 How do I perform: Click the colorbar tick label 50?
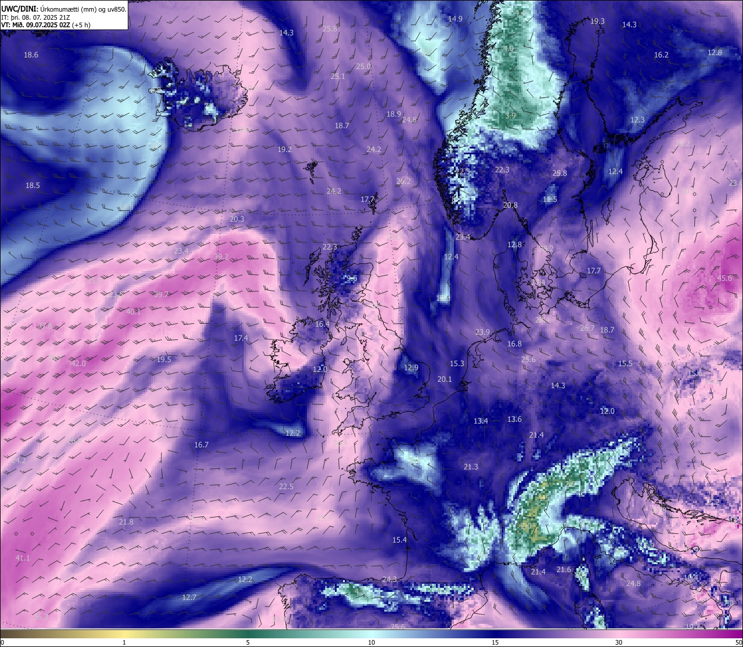tap(738, 642)
